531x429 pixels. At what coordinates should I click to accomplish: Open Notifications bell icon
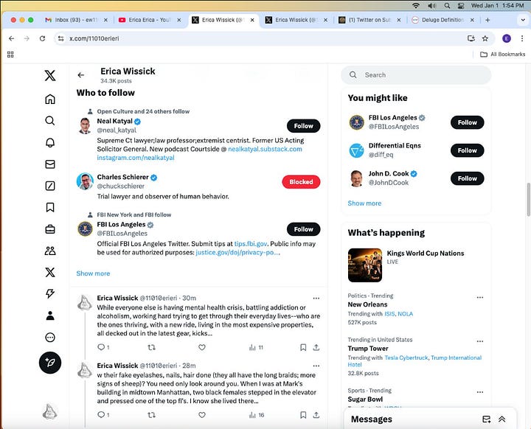(50, 142)
